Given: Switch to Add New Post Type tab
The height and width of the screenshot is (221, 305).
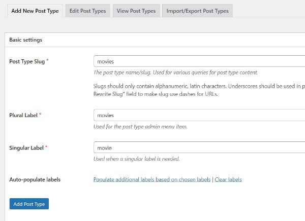Looking at the screenshot, I should [x=35, y=11].
